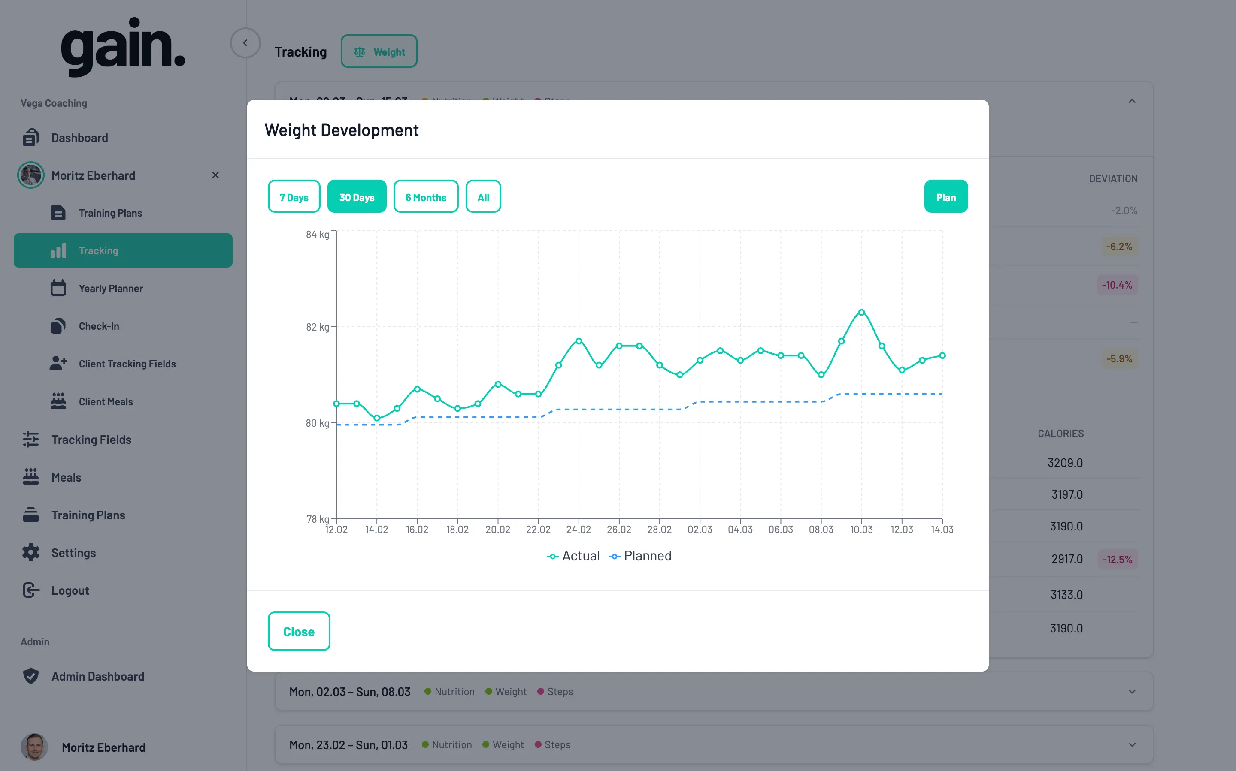Select the Tracking Fields icon
Viewport: 1236px width, 771px height.
pos(30,439)
